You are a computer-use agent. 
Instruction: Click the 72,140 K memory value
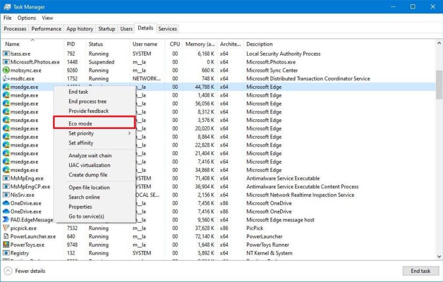point(205,237)
